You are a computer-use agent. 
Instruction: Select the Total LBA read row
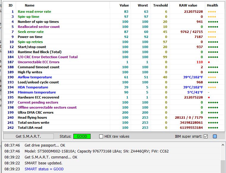114,128
